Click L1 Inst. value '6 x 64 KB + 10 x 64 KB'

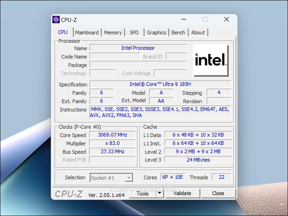(x=198, y=143)
